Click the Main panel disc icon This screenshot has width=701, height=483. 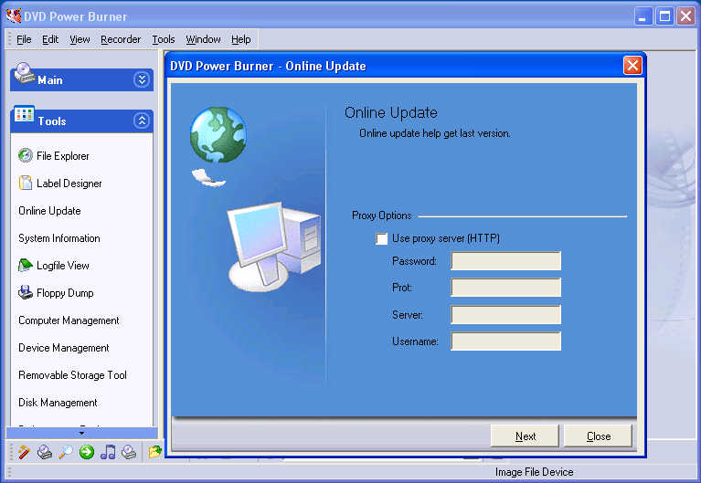pyautogui.click(x=23, y=73)
